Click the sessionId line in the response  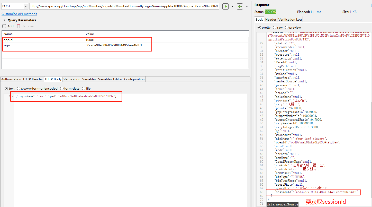(316, 192)
